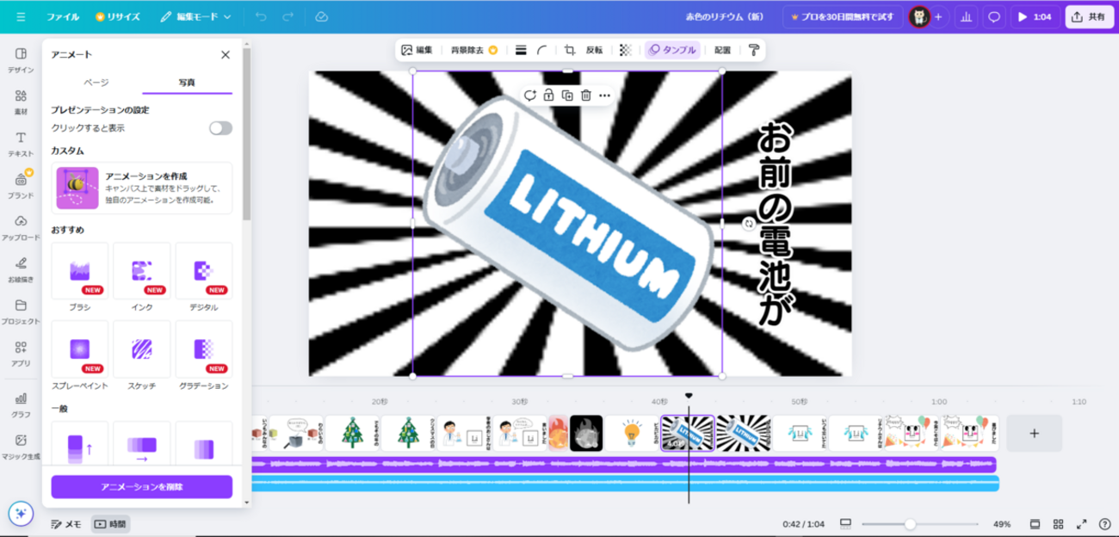Open the border style lines icon
The width and height of the screenshot is (1119, 537).
pos(521,50)
